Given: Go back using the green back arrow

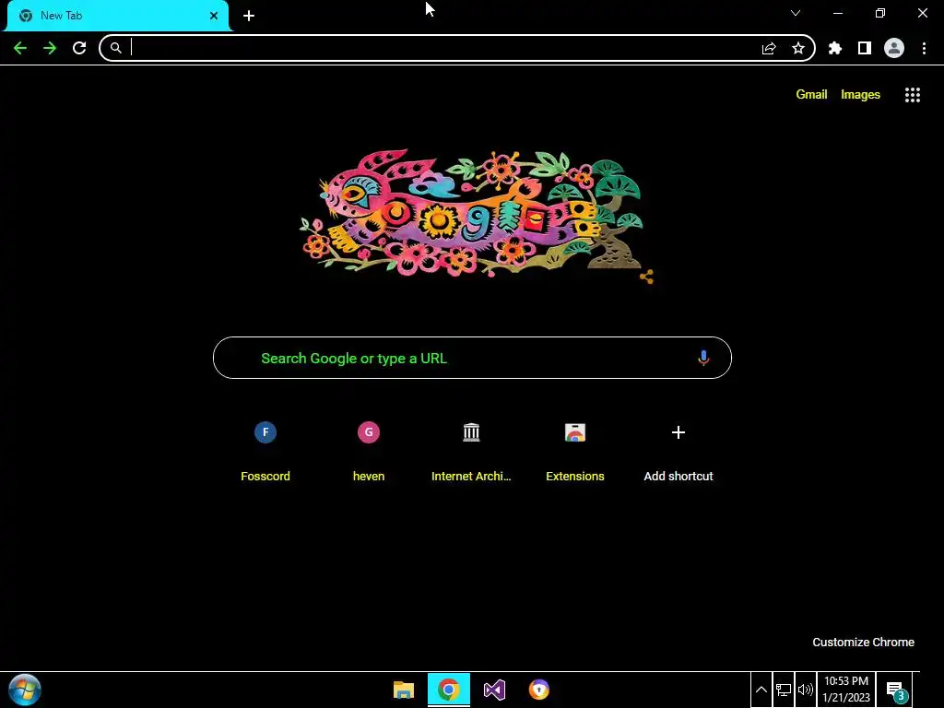Looking at the screenshot, I should tap(20, 48).
